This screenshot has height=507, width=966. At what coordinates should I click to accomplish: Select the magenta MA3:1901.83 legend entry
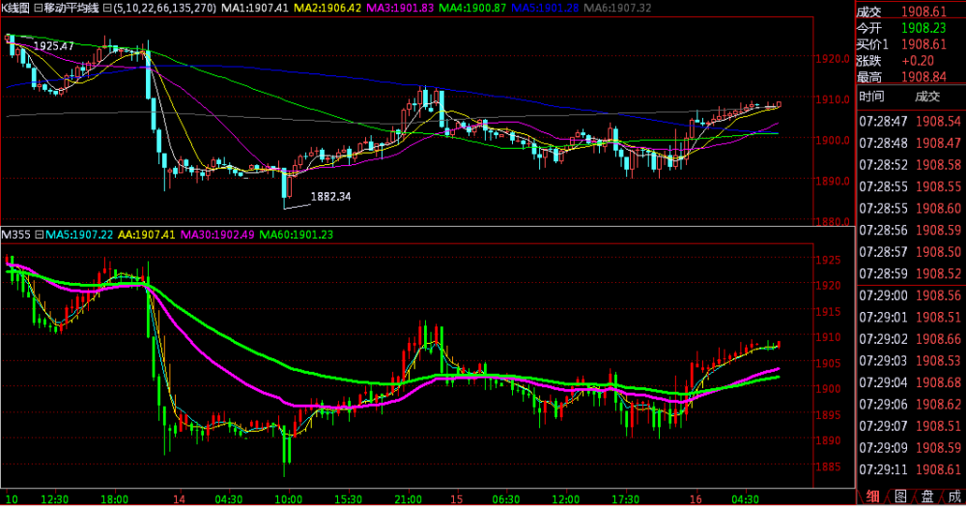[x=404, y=8]
